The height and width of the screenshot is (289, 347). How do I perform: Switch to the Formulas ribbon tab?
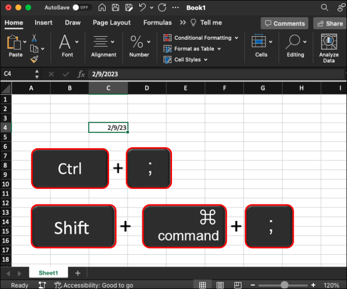[157, 23]
